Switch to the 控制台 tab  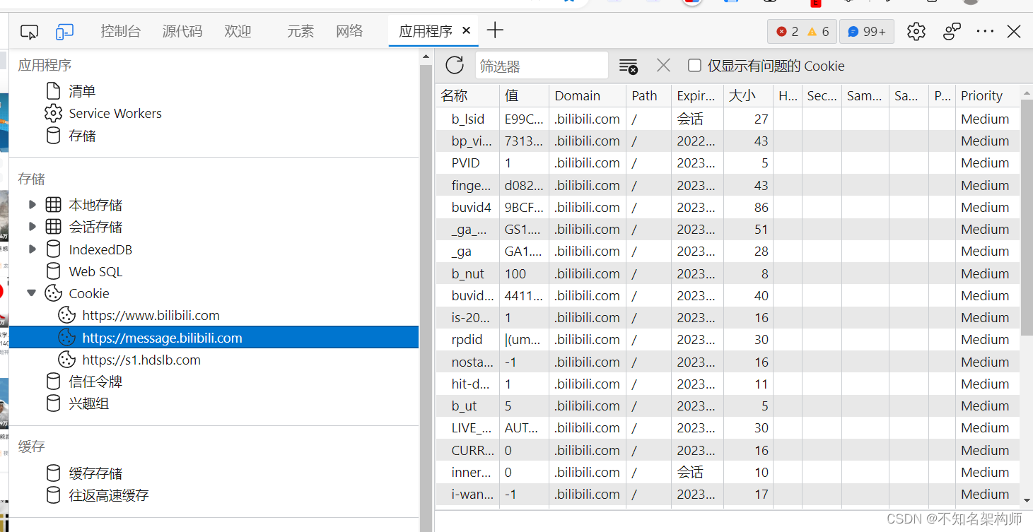coord(120,31)
